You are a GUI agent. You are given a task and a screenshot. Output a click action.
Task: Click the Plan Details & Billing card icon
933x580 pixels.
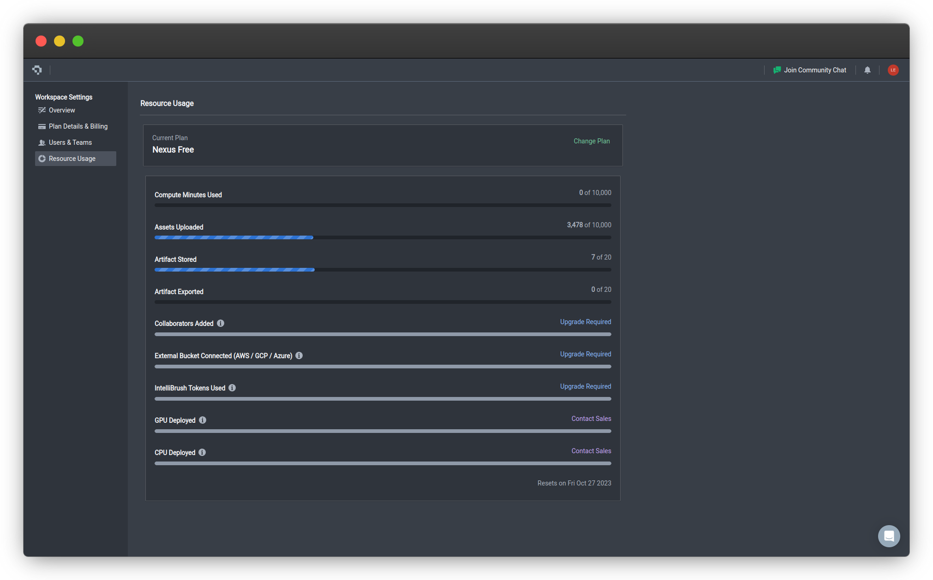tap(42, 126)
